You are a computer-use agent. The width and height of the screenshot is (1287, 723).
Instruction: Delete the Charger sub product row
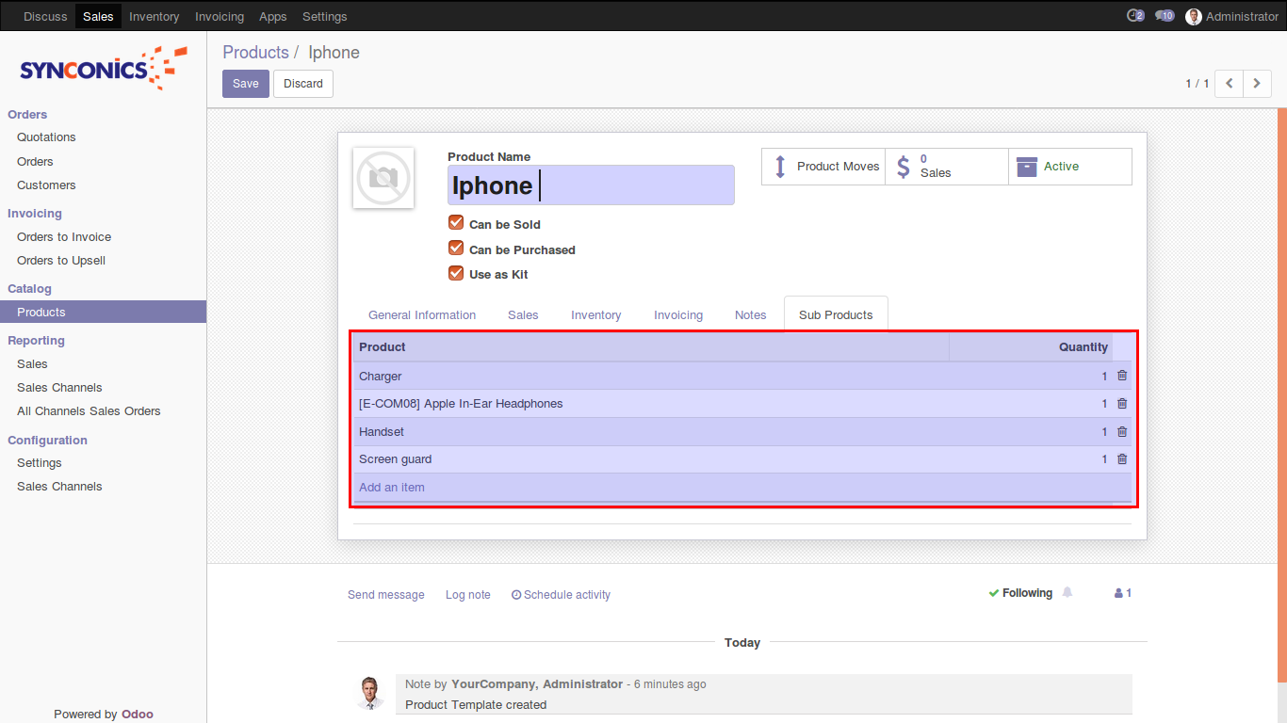point(1121,376)
